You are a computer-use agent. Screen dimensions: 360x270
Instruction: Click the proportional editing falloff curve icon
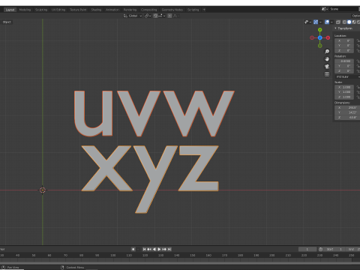pos(175,16)
